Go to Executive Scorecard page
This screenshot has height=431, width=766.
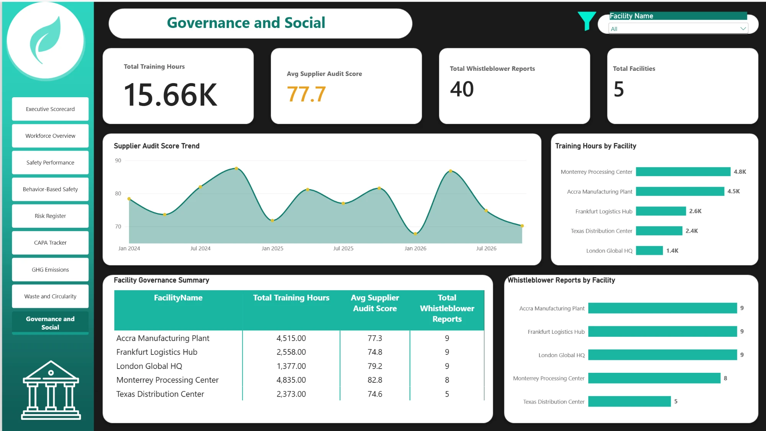click(x=50, y=109)
